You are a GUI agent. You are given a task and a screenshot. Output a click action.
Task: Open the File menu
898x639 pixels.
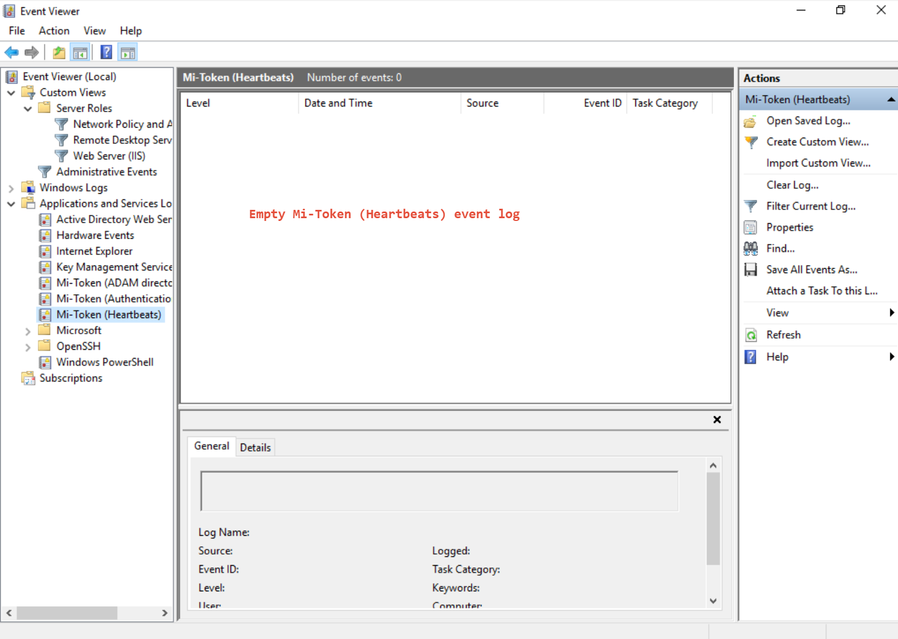(17, 31)
